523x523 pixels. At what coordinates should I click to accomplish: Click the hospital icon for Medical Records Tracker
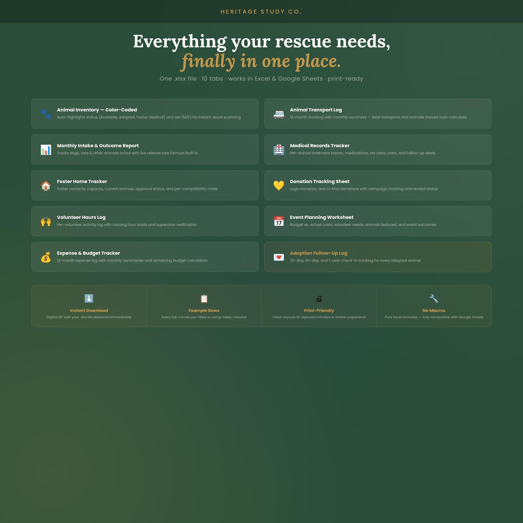point(278,150)
